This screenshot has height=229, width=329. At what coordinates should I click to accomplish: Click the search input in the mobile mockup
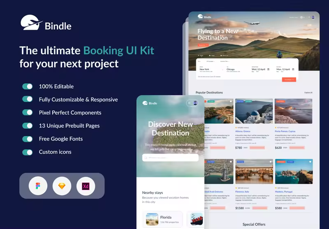click(170, 158)
